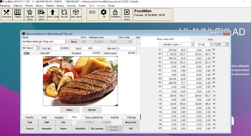Open the Receptury menu
The height and width of the screenshot is (136, 251).
tap(5, 6)
